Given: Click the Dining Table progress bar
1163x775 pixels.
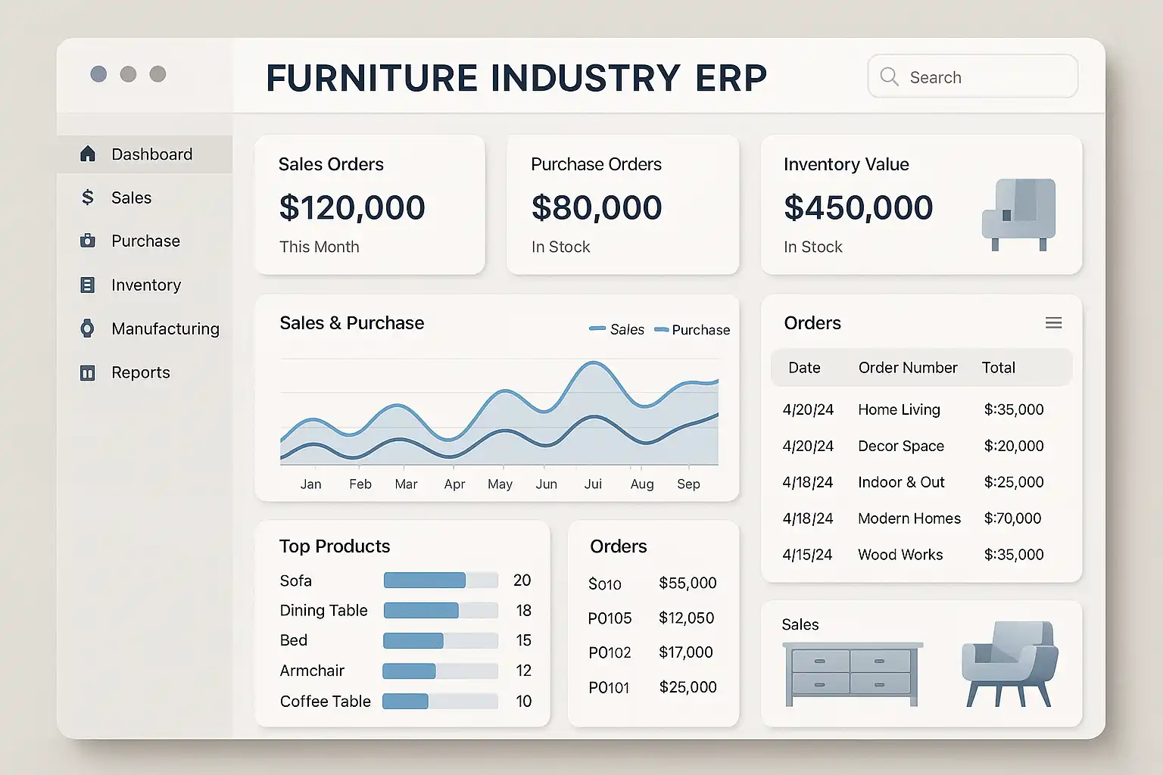Looking at the screenshot, I should pyautogui.click(x=441, y=610).
